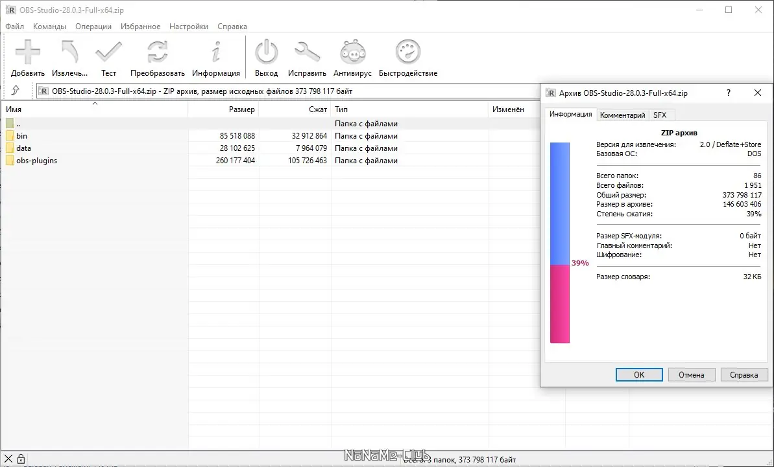The image size is (774, 467).
Task: Open the Операции menu
Action: click(93, 27)
